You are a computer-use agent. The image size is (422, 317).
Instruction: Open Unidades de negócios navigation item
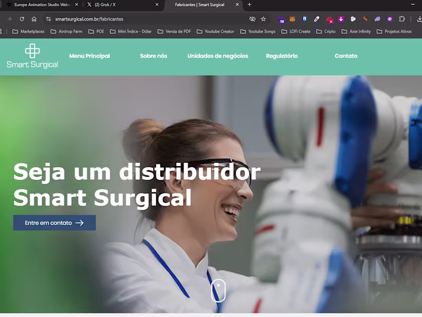click(218, 56)
